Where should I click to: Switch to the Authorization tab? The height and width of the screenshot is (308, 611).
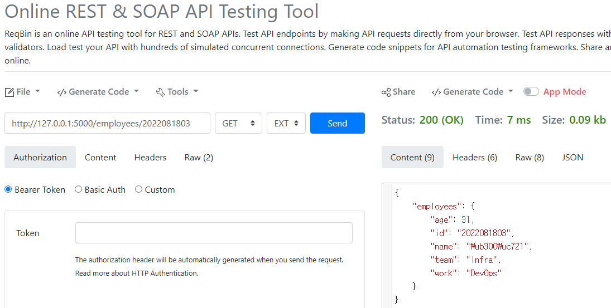(x=40, y=157)
